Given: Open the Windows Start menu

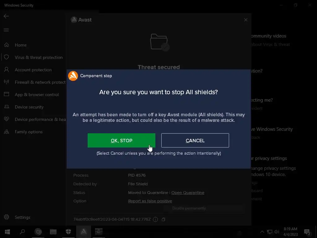Looking at the screenshot, I should coord(7,232).
